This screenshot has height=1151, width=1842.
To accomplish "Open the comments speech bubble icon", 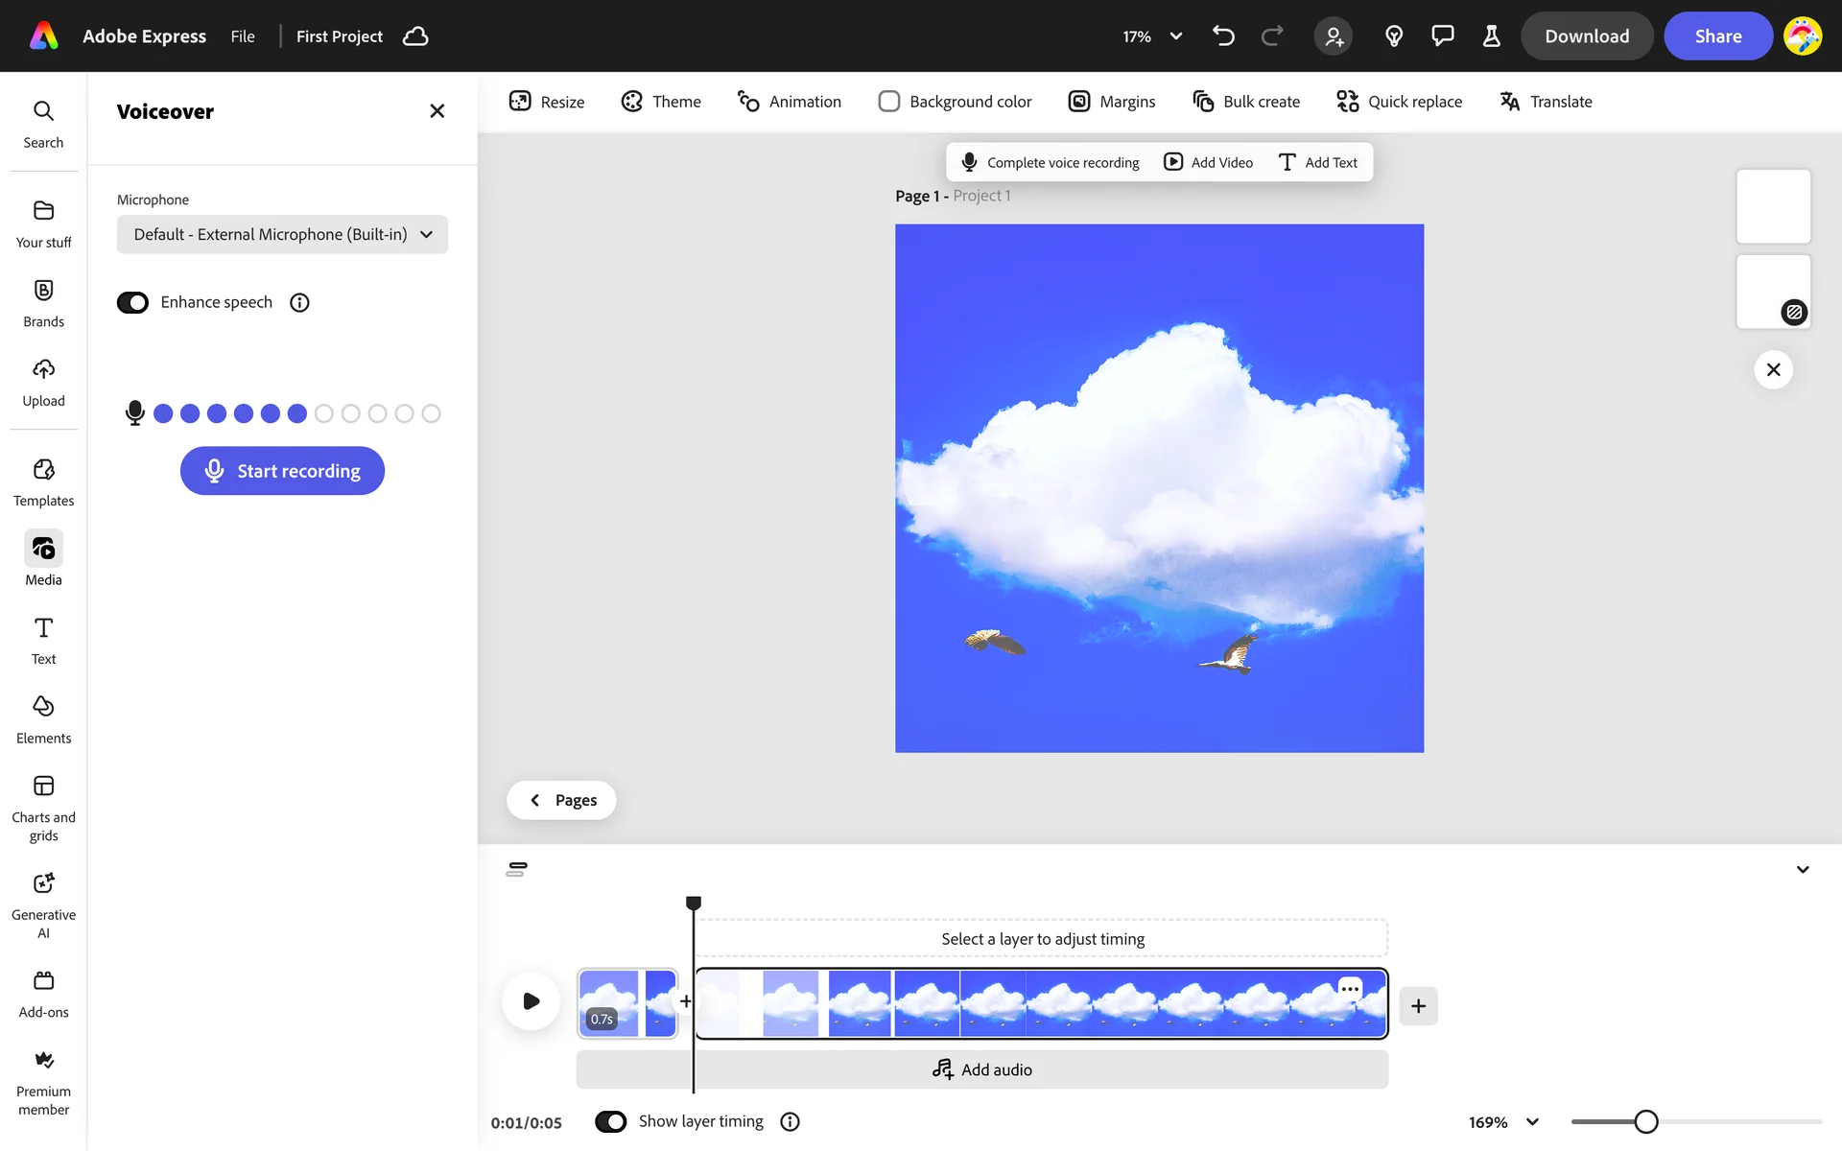I will tap(1442, 36).
